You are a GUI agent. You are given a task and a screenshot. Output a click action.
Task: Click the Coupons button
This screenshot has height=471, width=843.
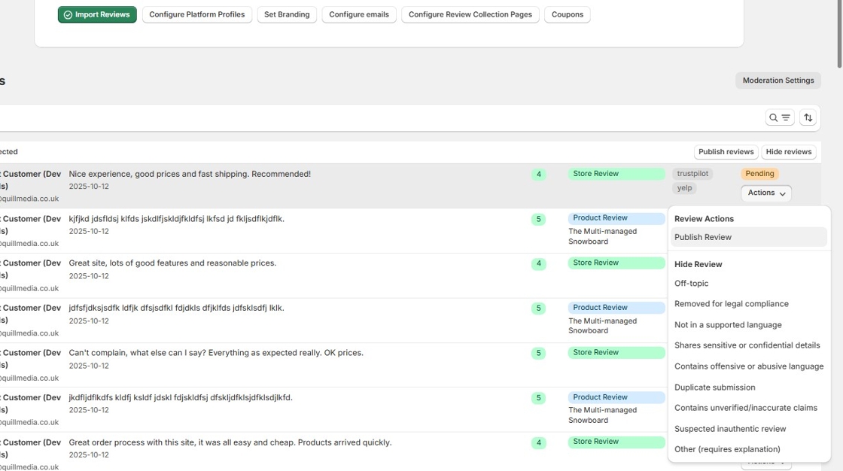point(567,14)
